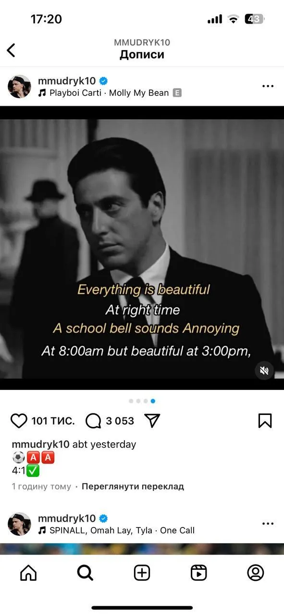Open Search tab in bottom bar
284x615 pixels.
[85, 573]
